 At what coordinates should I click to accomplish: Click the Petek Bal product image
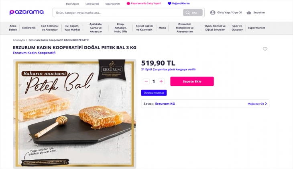pos(75,113)
